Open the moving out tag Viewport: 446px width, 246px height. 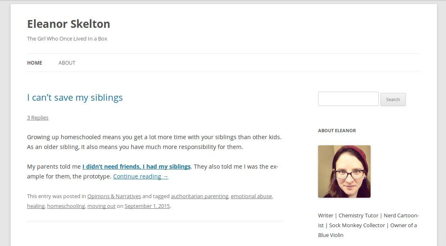(x=101, y=206)
